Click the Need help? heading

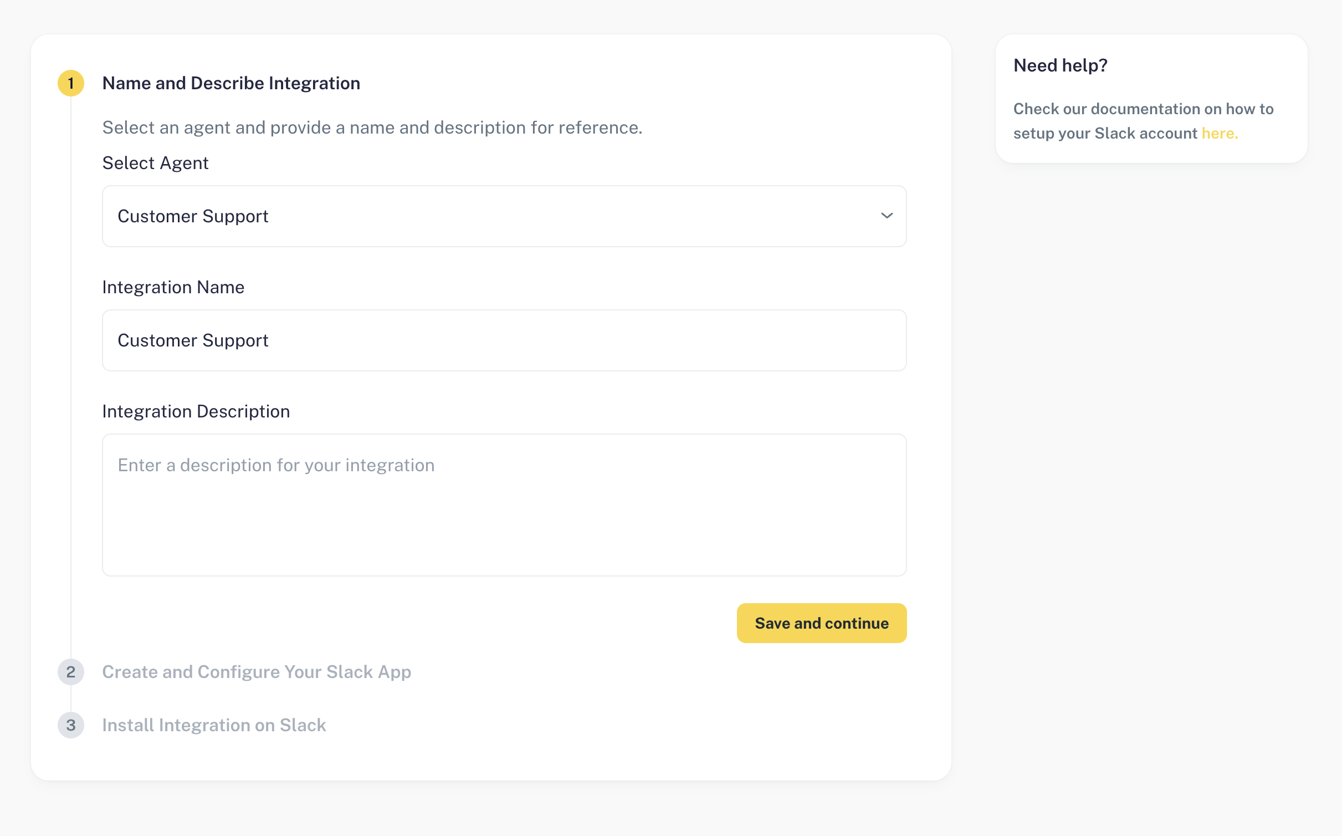point(1060,65)
